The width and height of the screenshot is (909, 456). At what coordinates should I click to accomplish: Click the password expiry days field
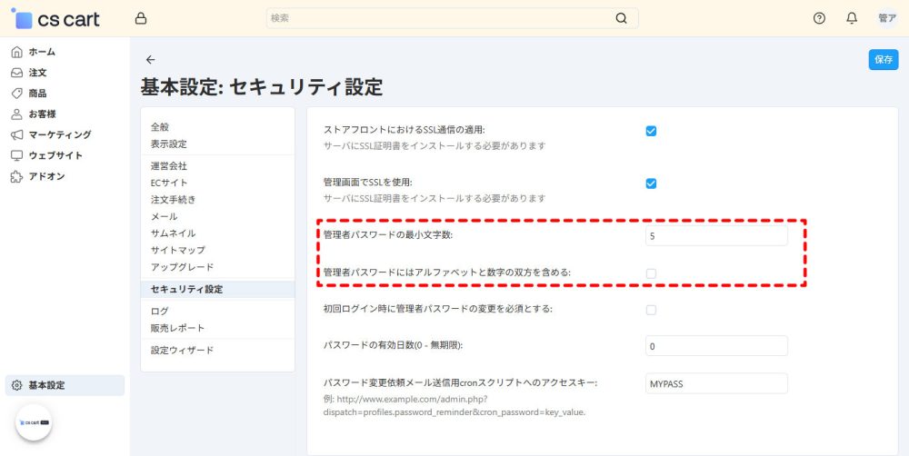[x=715, y=346]
